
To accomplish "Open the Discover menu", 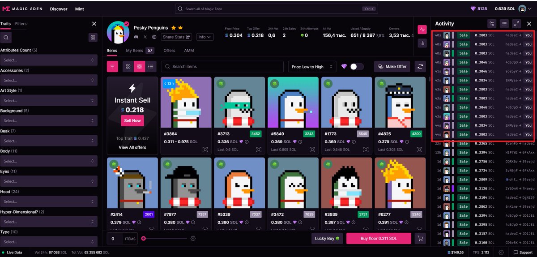I will (59, 9).
